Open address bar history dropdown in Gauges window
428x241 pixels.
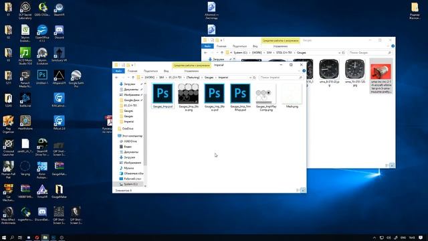[x=339, y=53]
